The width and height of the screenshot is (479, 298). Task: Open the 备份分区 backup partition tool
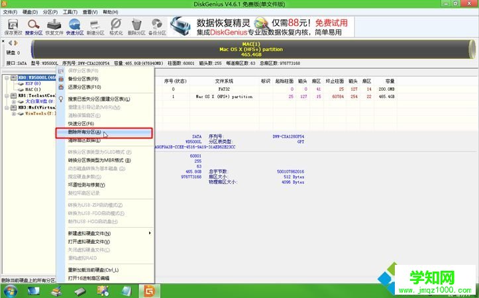pos(157,26)
